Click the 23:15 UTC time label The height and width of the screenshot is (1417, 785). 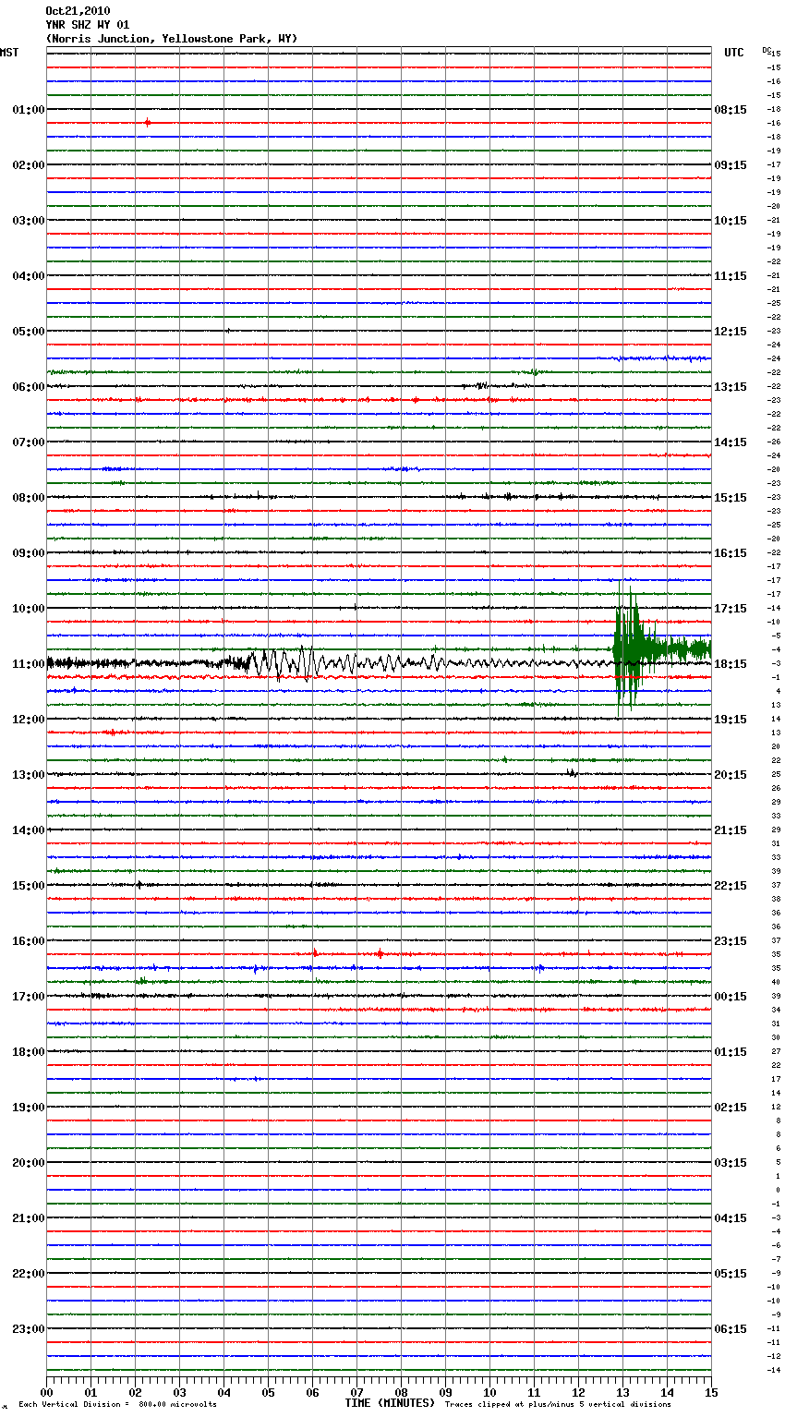point(731,941)
